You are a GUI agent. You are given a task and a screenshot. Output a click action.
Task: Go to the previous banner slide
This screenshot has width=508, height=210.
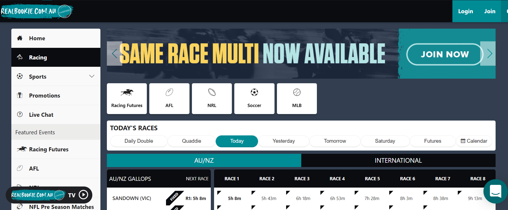tap(114, 54)
